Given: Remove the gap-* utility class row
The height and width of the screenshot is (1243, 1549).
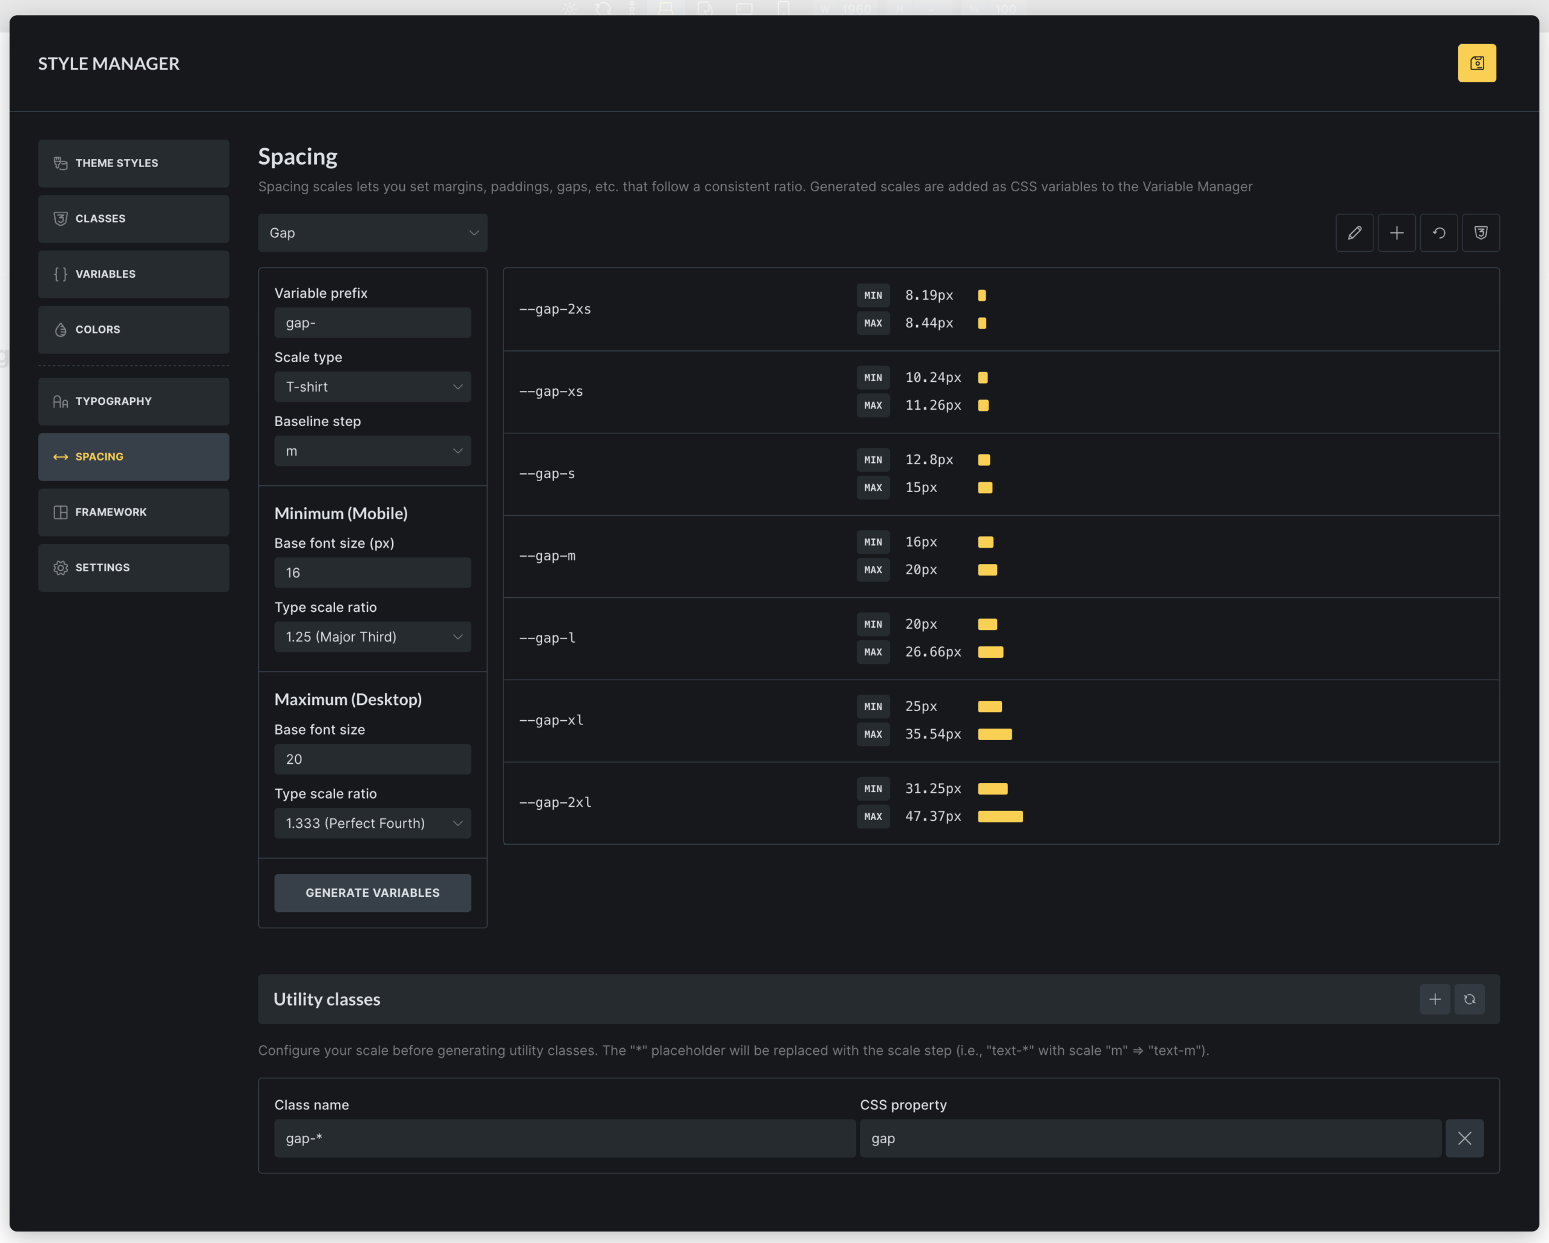Looking at the screenshot, I should (1464, 1138).
